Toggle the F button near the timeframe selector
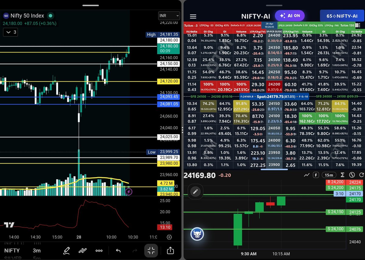 pyautogui.click(x=316, y=175)
